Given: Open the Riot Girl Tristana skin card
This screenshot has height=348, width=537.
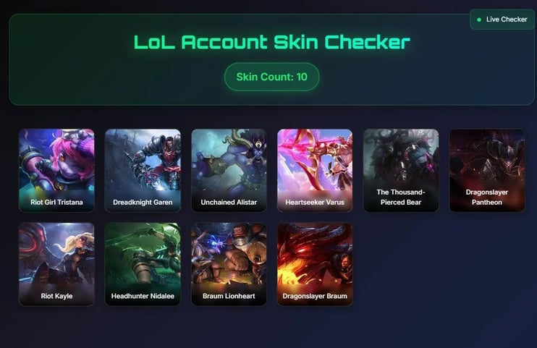Looking at the screenshot, I should pyautogui.click(x=56, y=170).
